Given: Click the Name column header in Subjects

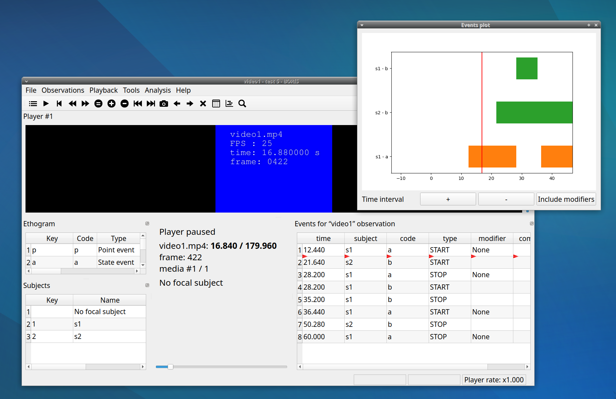Looking at the screenshot, I should pyautogui.click(x=110, y=300).
